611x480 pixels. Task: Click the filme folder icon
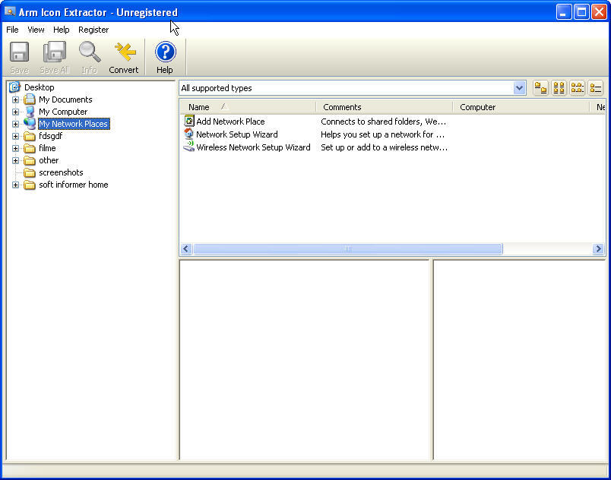click(x=30, y=148)
